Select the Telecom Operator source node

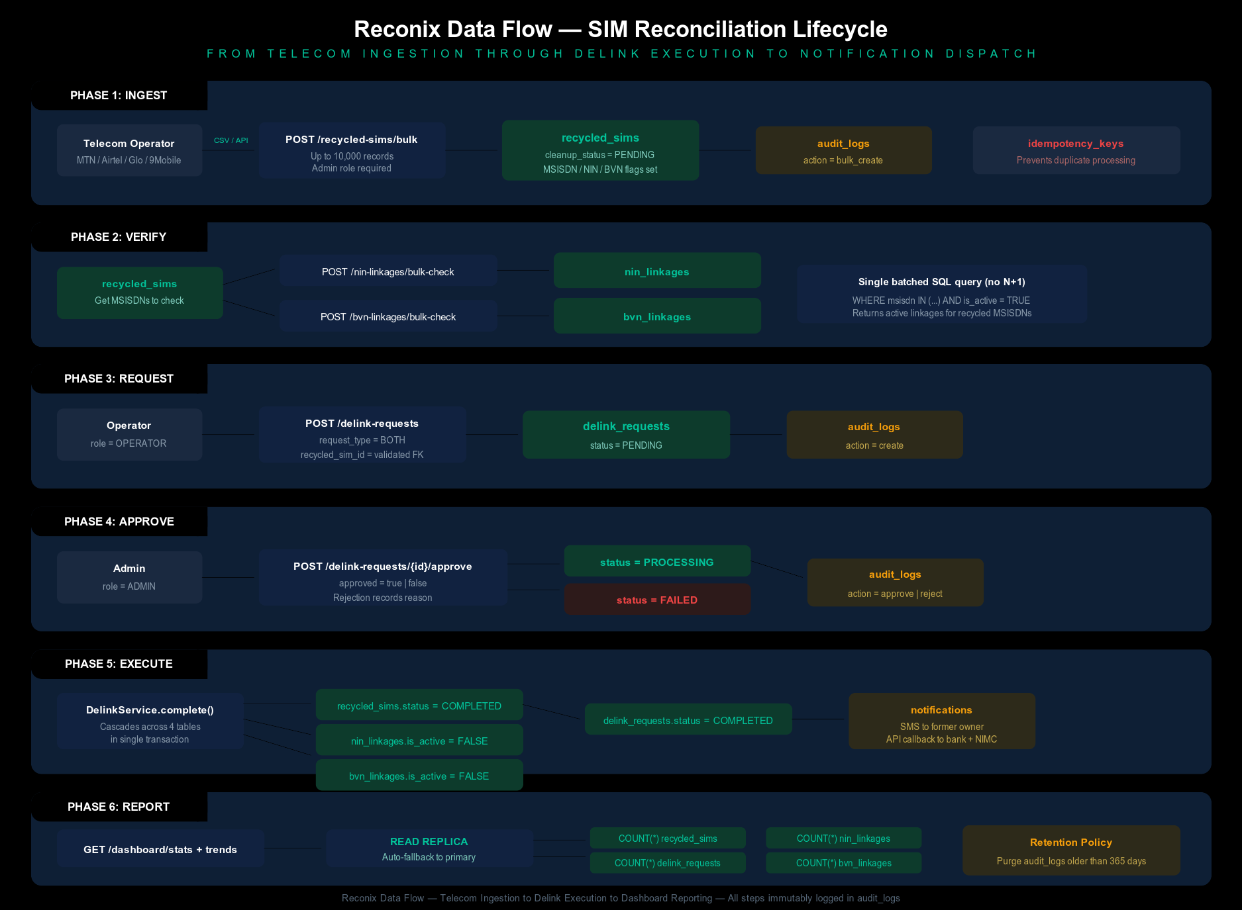click(129, 150)
